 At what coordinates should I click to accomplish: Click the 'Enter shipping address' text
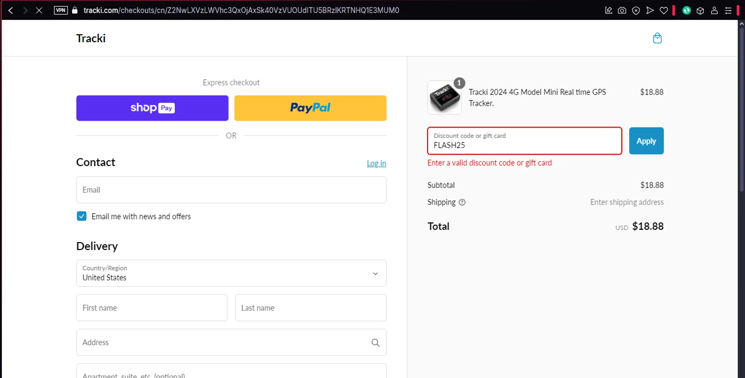(x=627, y=202)
